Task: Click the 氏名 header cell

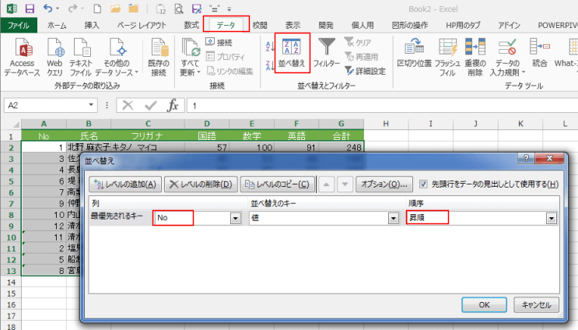Action: pyautogui.click(x=89, y=136)
